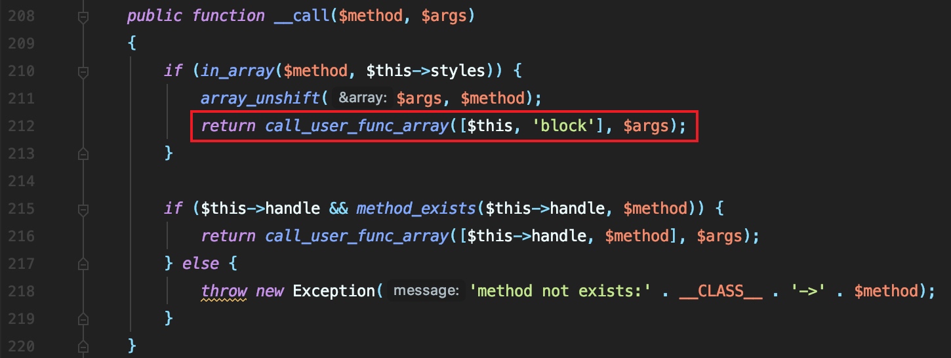
Task: Click the method_exists function call
Action: 416,209
